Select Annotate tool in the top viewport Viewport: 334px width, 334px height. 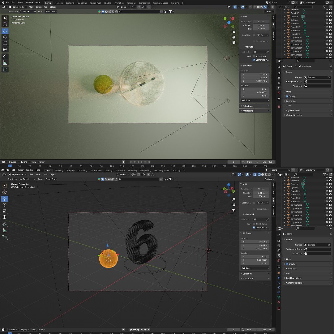(5, 57)
